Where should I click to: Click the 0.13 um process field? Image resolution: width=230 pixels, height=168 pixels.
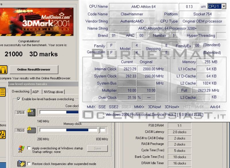click(x=189, y=7)
